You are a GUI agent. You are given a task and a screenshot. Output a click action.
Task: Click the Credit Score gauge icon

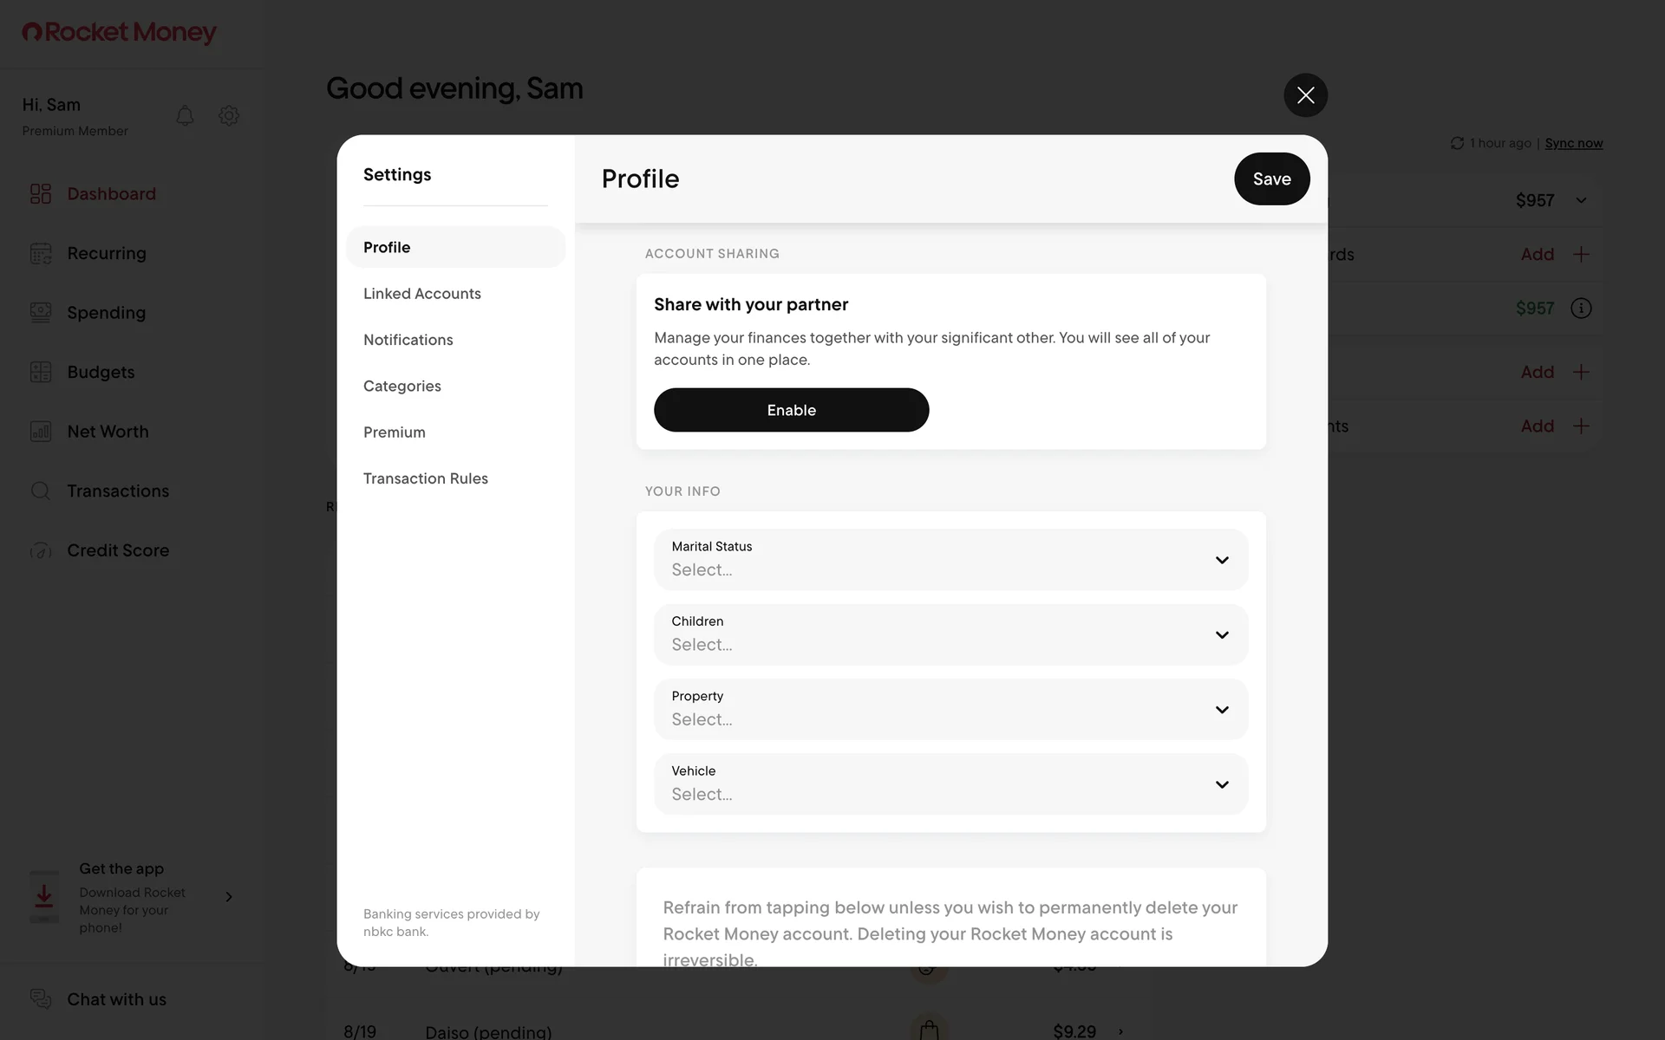41,550
